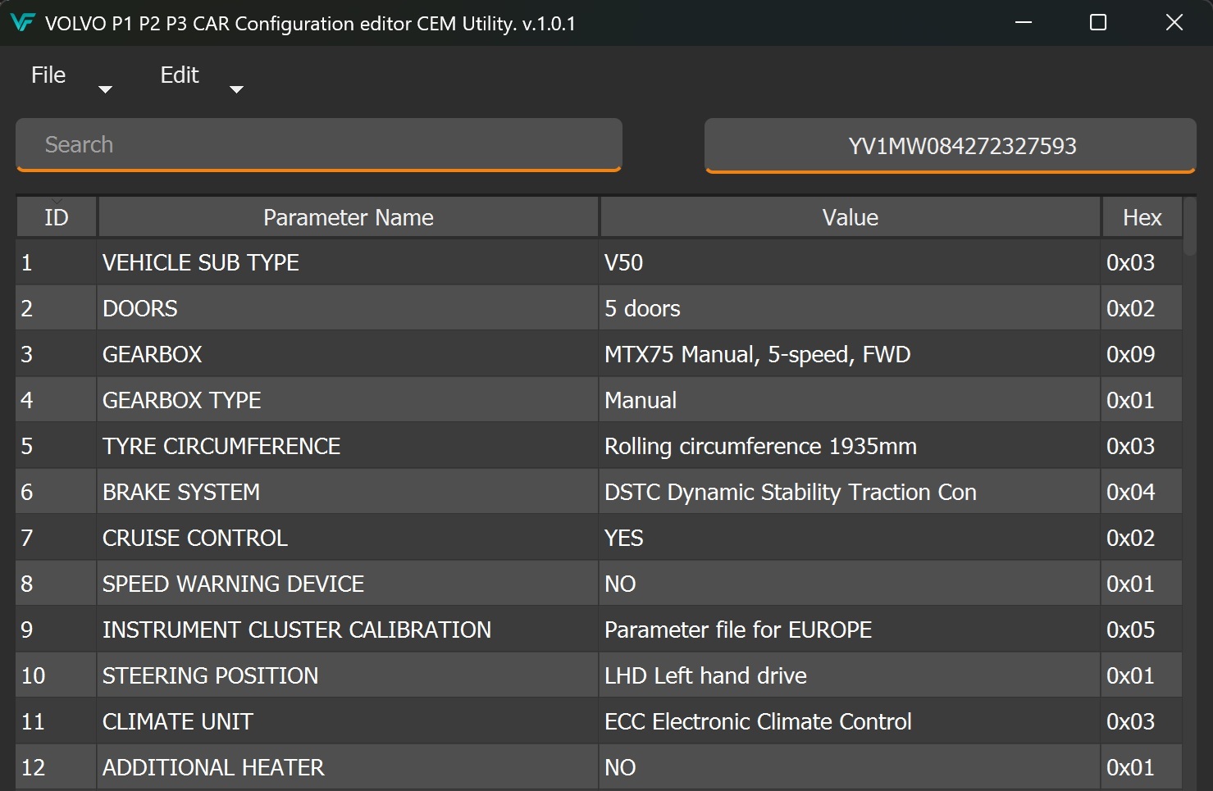Select the GEARBOX TYPE parameter
Screen dimensions: 1213x791
[x=348, y=400]
